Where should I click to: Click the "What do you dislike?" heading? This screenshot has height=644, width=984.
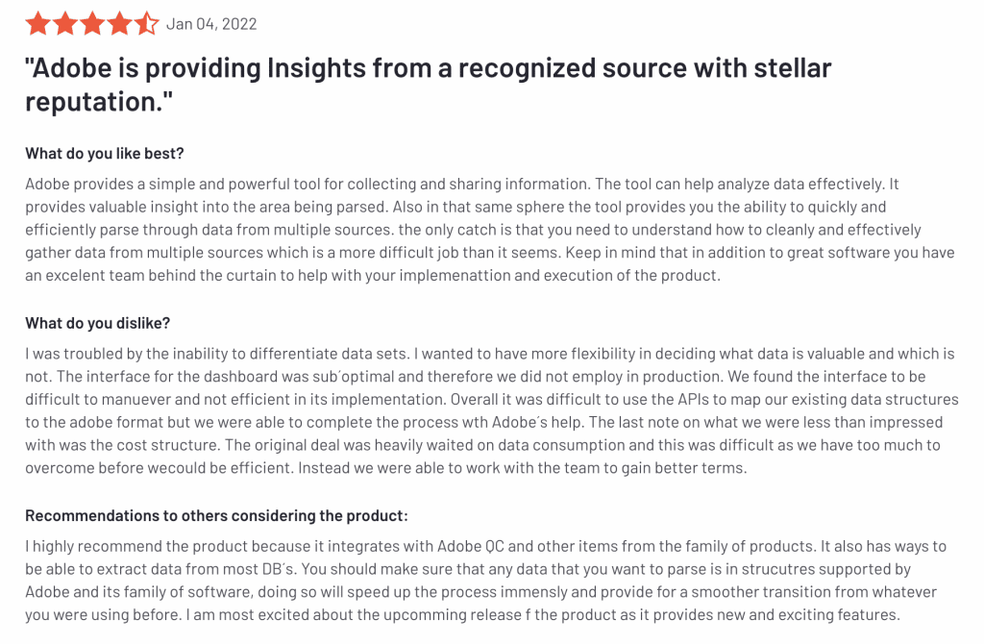coord(98,323)
